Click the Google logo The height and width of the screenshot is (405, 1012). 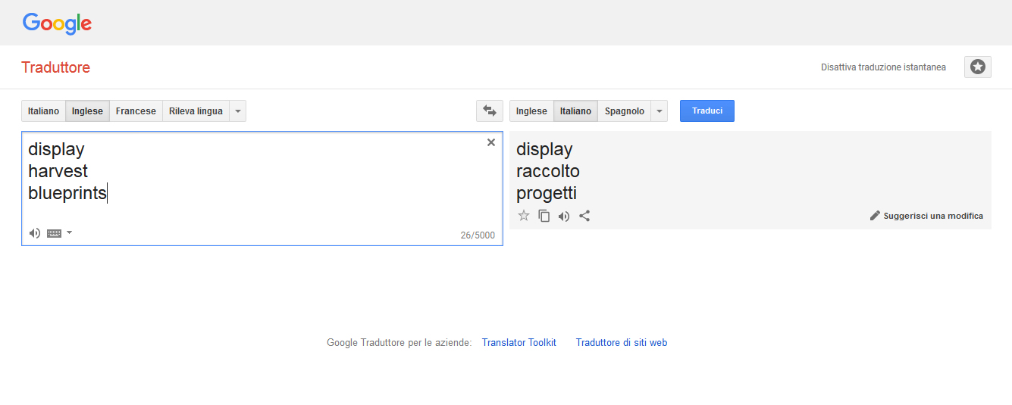[57, 23]
